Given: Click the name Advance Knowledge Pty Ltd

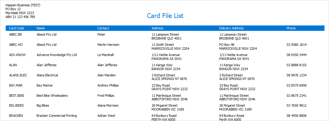Looking at the screenshot, I should click(x=57, y=55).
